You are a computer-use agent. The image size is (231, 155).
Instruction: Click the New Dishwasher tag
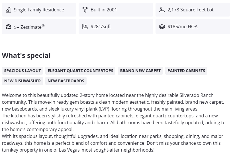point(23,81)
